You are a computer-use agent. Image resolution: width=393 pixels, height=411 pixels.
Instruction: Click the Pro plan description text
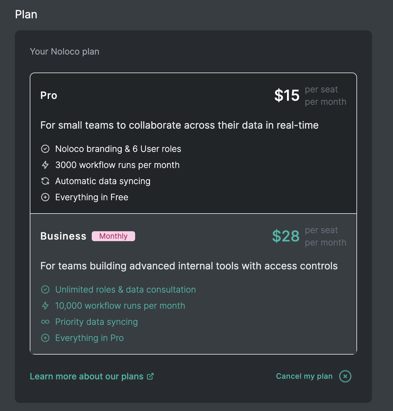pos(179,125)
